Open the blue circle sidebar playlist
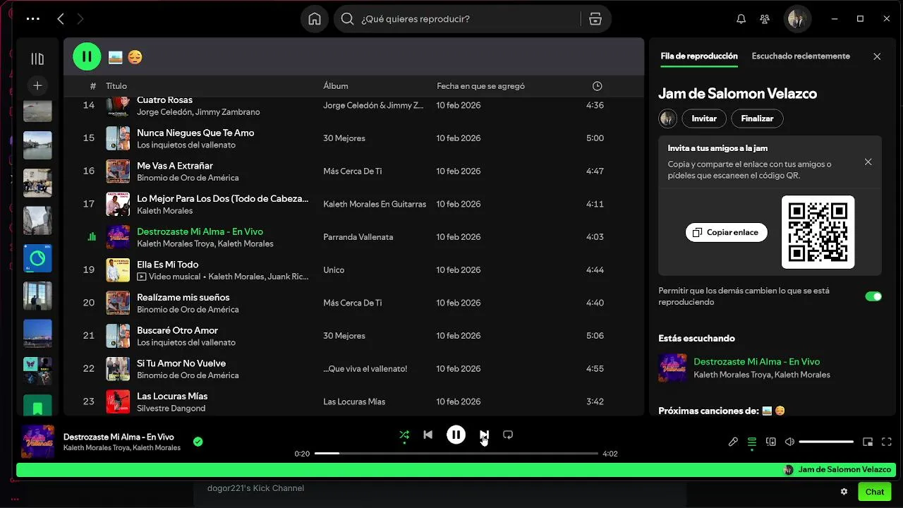This screenshot has width=903, height=508. point(37,258)
